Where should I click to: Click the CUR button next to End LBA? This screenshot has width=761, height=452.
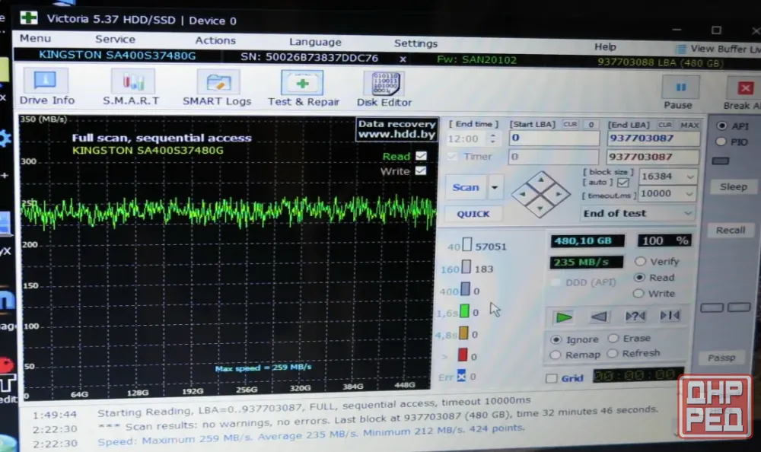(x=665, y=125)
